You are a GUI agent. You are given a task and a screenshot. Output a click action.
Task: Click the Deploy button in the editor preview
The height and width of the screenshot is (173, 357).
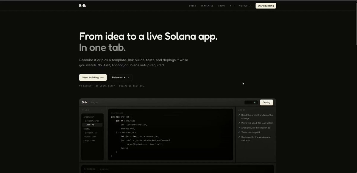(x=266, y=102)
